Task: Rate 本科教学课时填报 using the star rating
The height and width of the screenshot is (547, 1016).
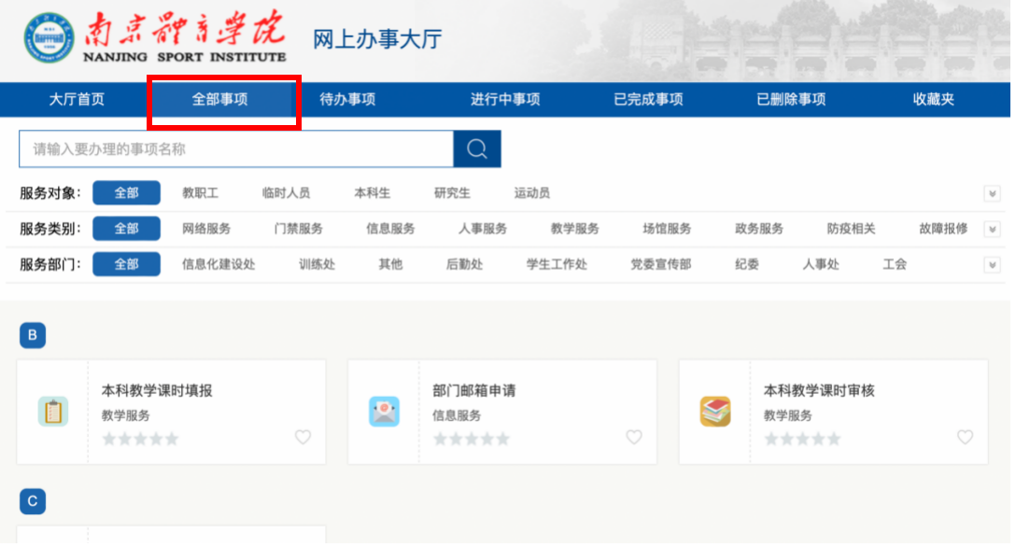Action: (140, 439)
